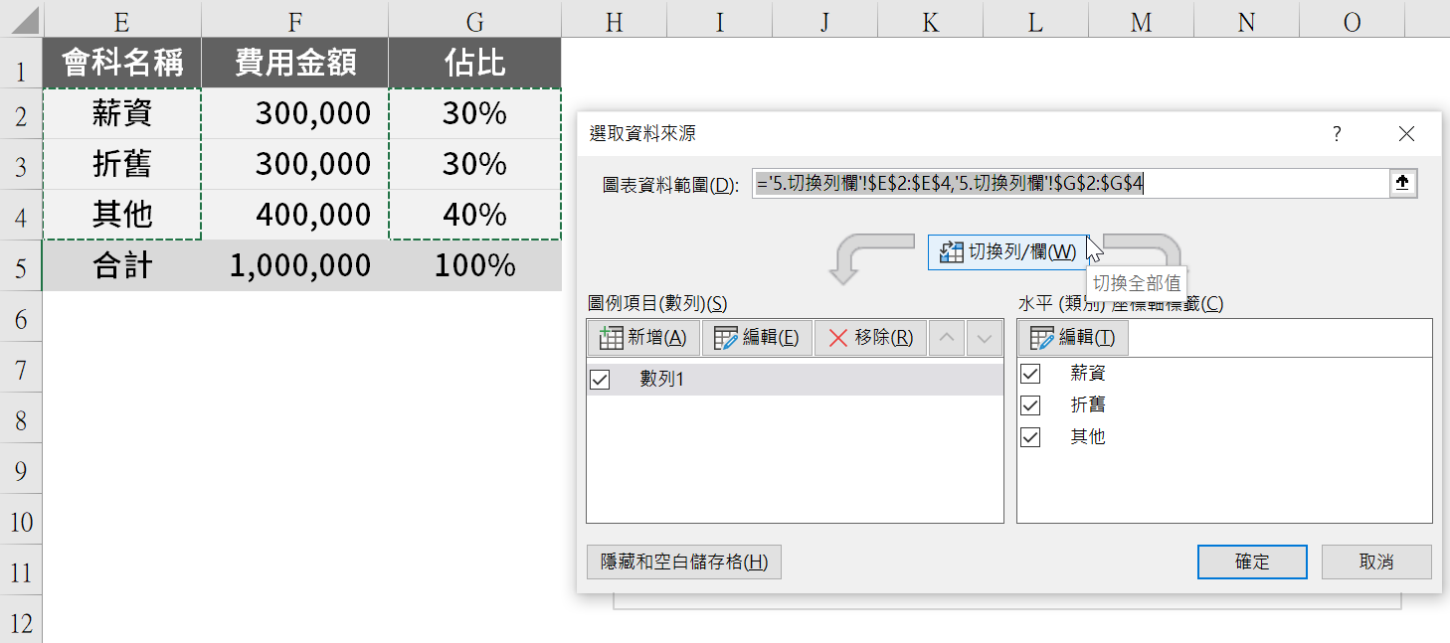
Task: Select row 3 header
Action: (x=21, y=164)
